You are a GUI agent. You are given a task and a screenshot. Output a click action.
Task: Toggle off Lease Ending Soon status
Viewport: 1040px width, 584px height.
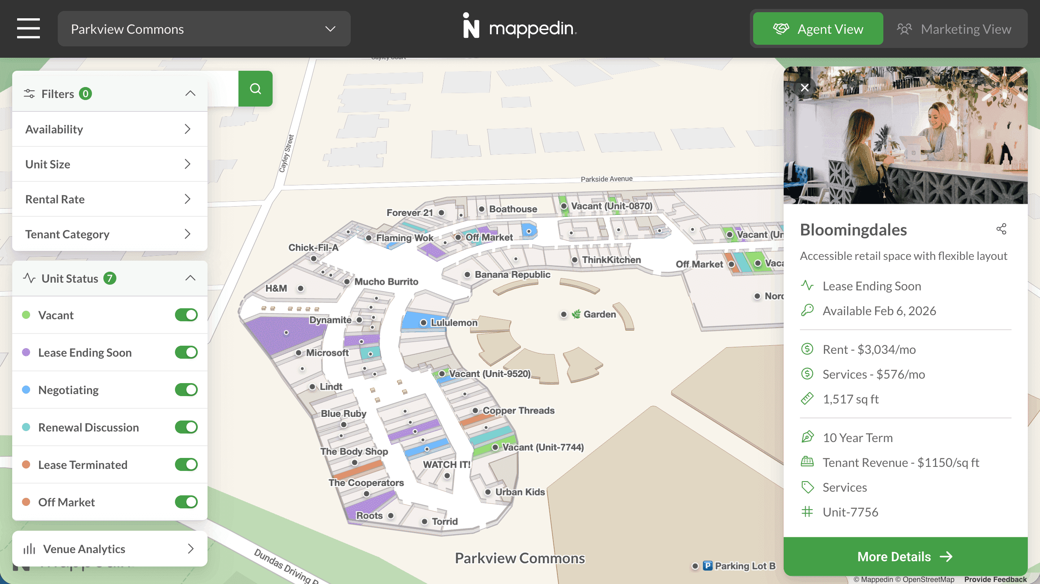pyautogui.click(x=186, y=352)
